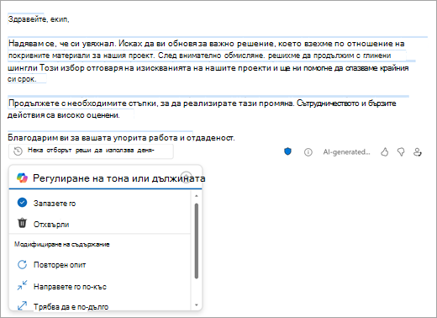The width and height of the screenshot is (437, 318).
Task: Click the Регулиране на тона или дължината header
Action: click(x=119, y=178)
